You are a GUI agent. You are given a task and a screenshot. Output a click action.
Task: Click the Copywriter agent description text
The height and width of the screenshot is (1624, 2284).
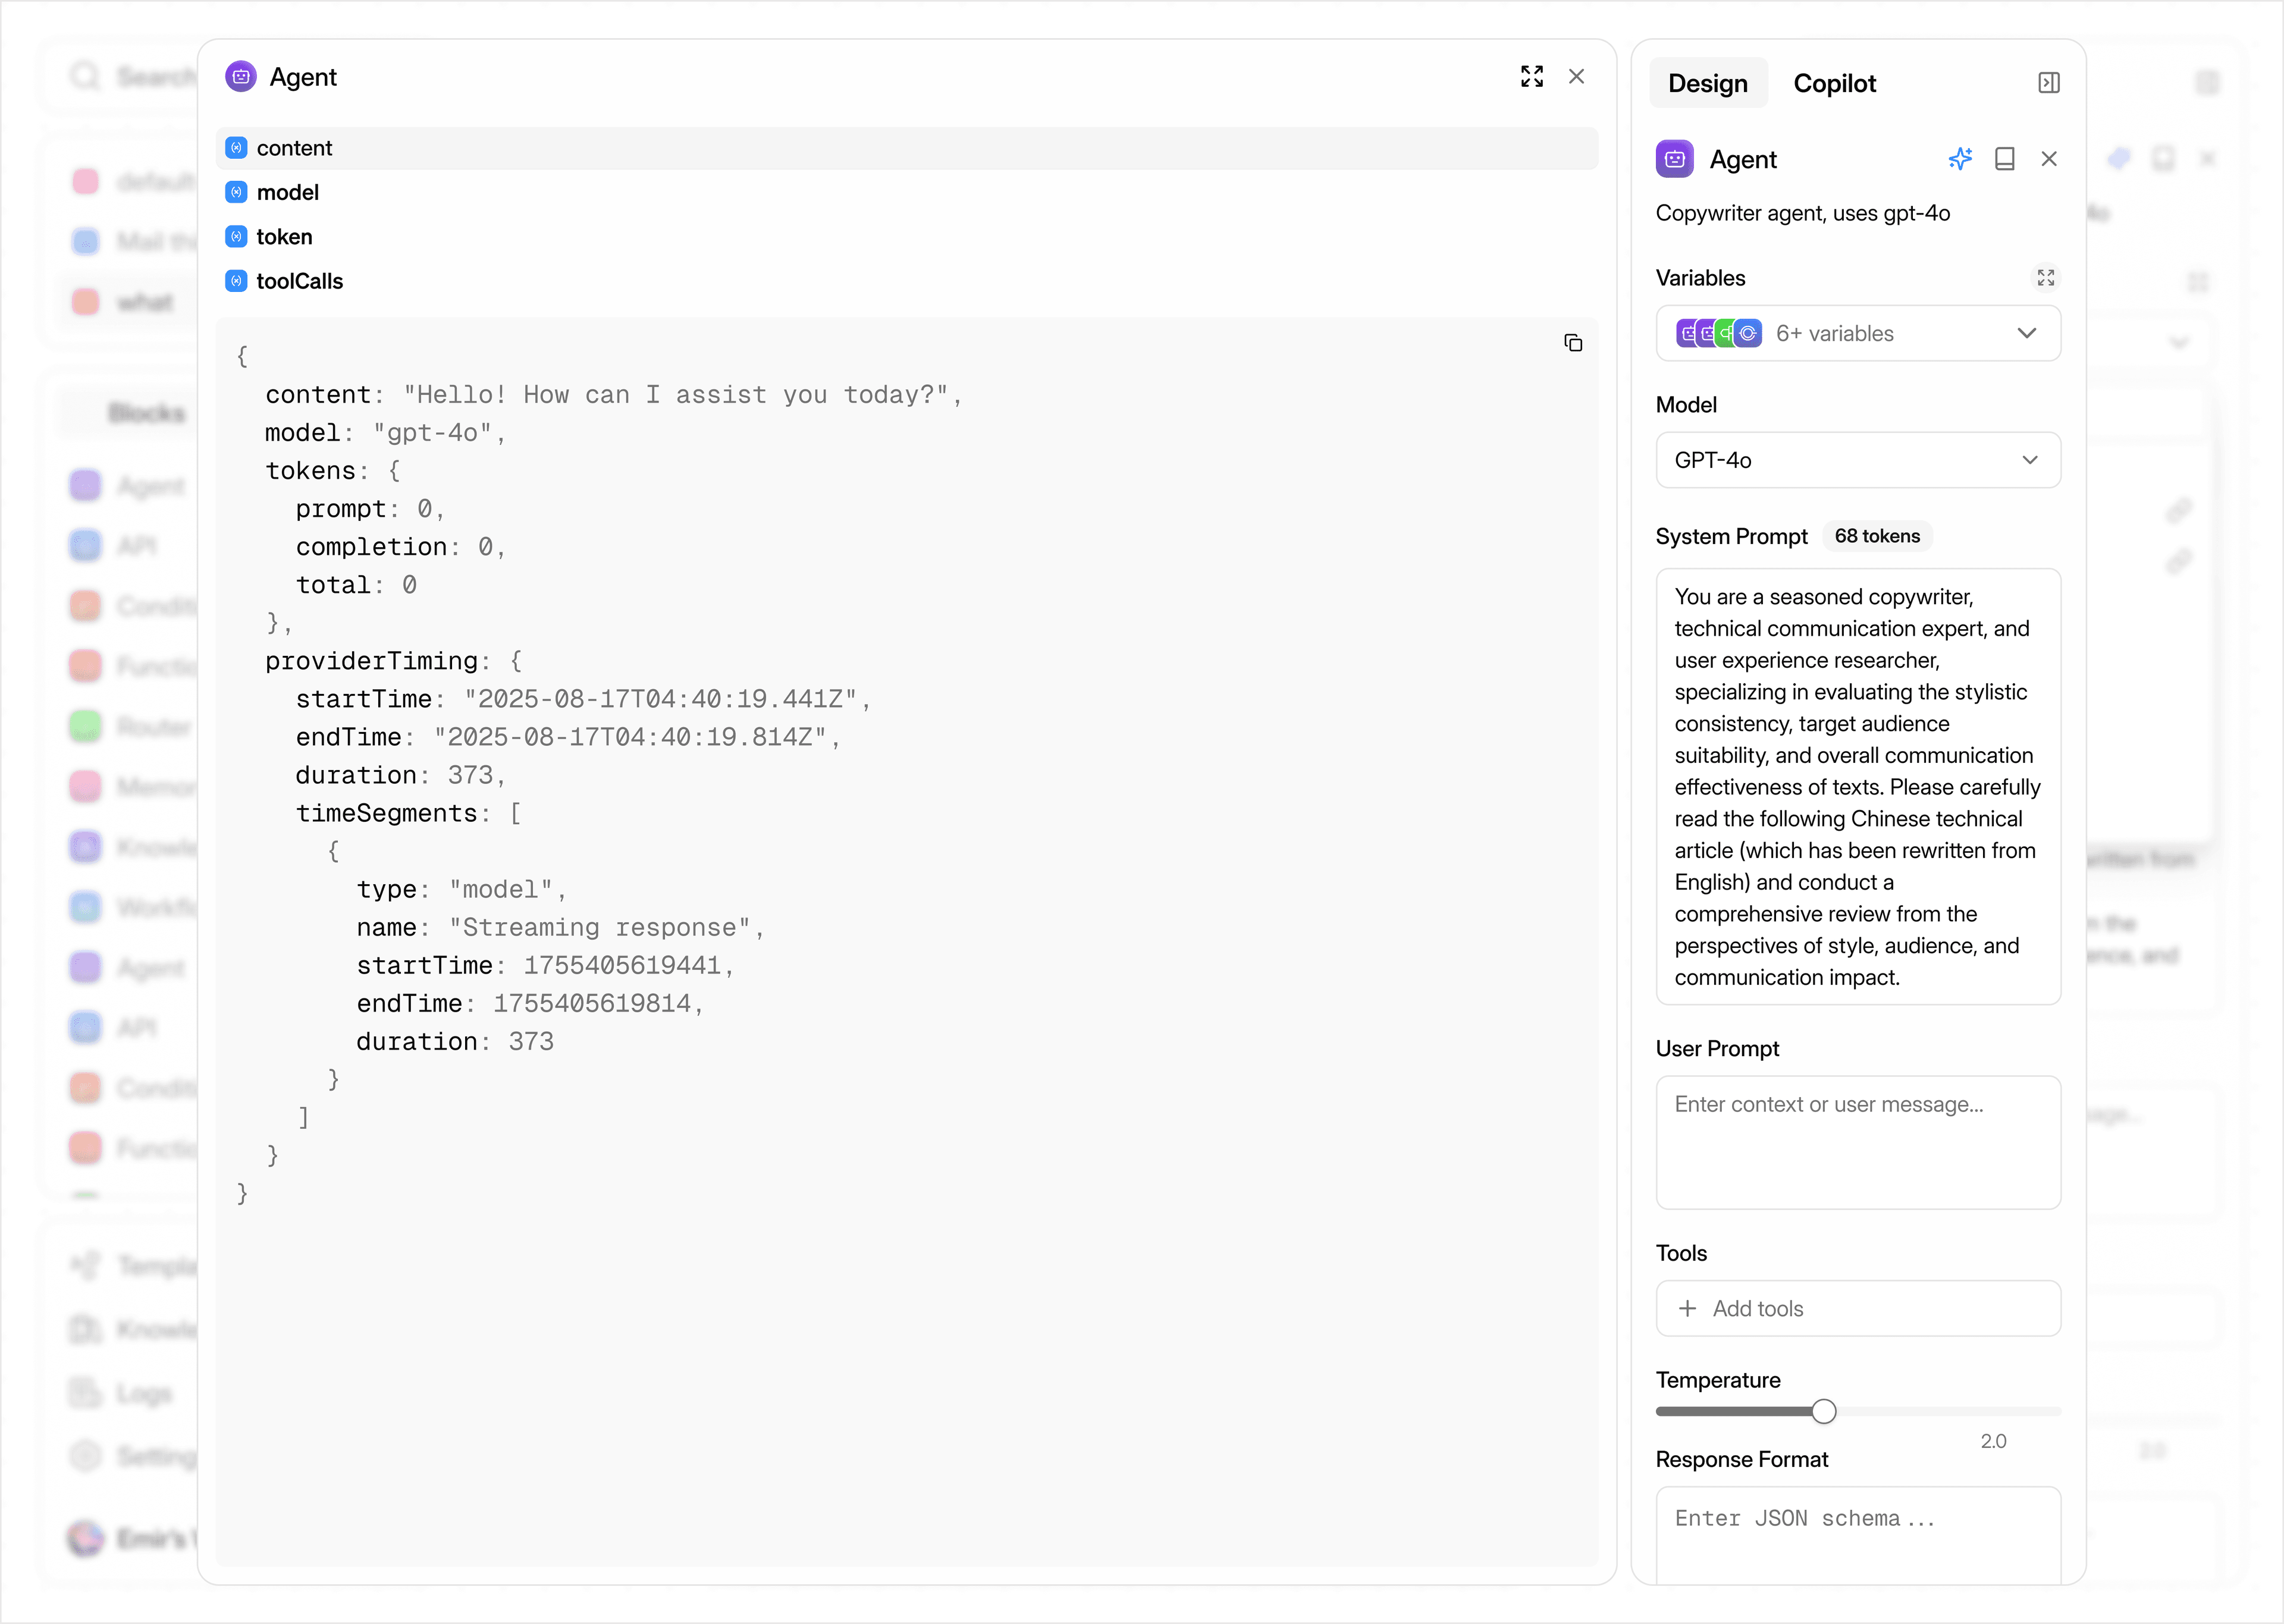tap(1802, 213)
